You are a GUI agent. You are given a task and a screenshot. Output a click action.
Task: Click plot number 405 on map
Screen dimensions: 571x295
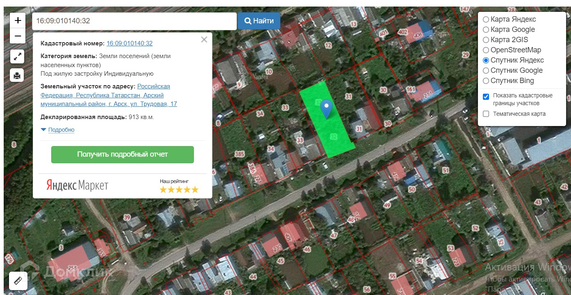288,237
